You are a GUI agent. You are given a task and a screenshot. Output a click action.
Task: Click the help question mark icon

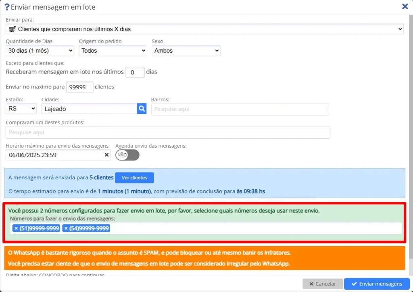coord(7,7)
